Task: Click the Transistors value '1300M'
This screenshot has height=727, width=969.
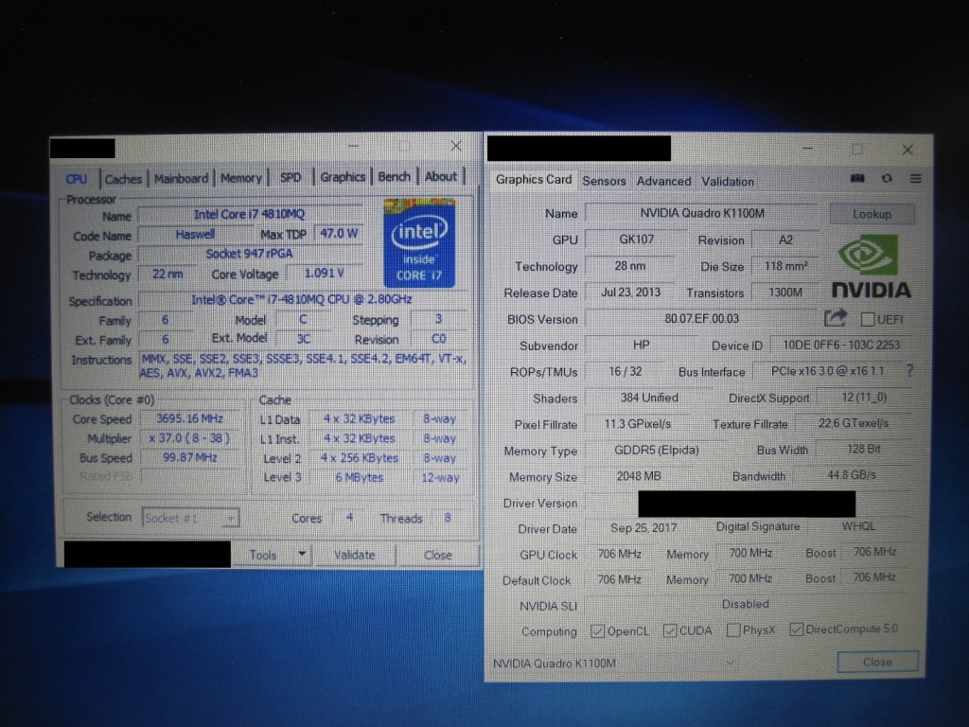Action: [784, 292]
